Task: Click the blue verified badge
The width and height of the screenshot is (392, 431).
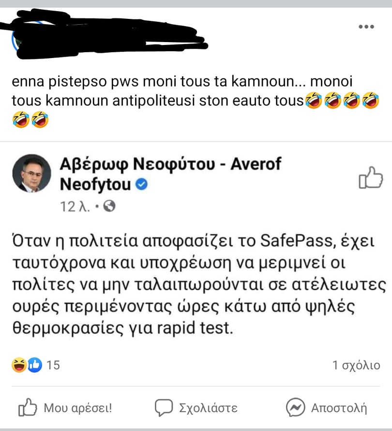Action: click(142, 184)
